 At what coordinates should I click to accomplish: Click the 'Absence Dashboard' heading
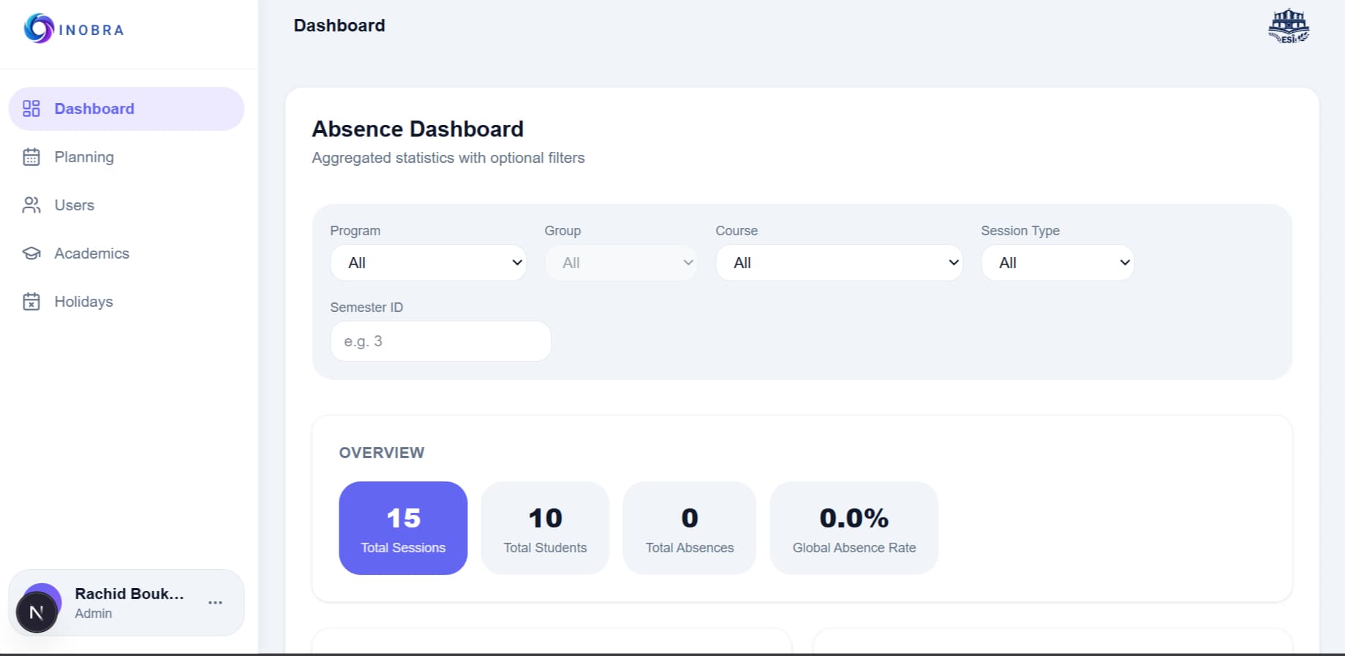(418, 129)
